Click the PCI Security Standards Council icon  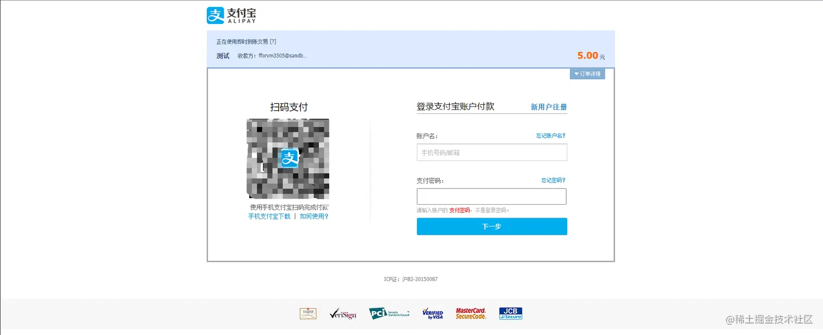(389, 313)
